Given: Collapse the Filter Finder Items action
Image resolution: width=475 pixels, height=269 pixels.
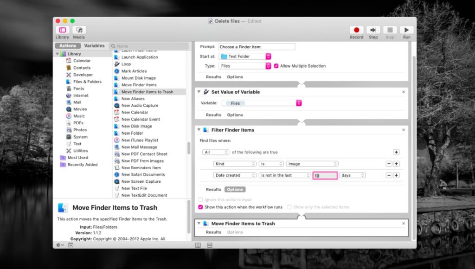Looking at the screenshot, I should (200, 130).
